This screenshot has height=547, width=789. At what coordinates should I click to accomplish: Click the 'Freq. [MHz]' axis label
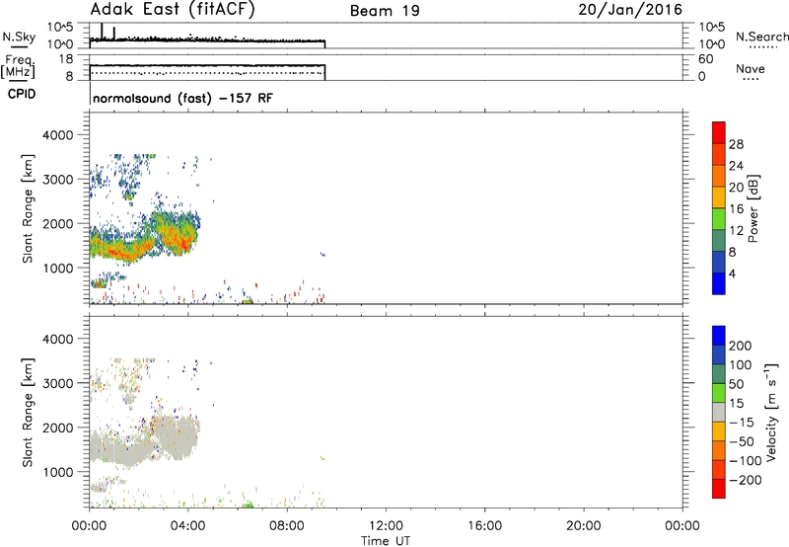(x=19, y=67)
